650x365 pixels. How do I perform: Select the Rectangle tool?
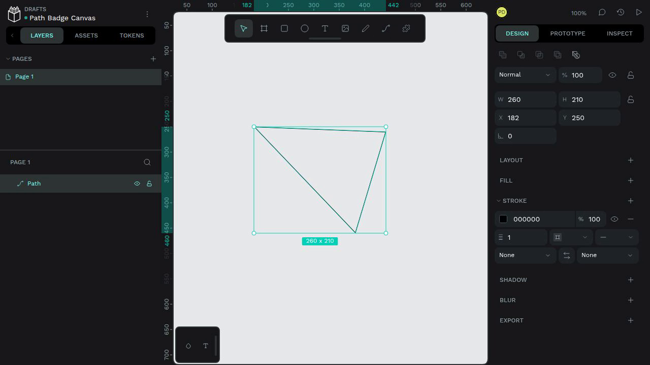coord(284,28)
